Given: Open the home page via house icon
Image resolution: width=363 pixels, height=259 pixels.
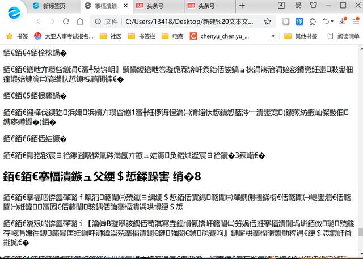Looking at the screenshot, I should point(80,22).
